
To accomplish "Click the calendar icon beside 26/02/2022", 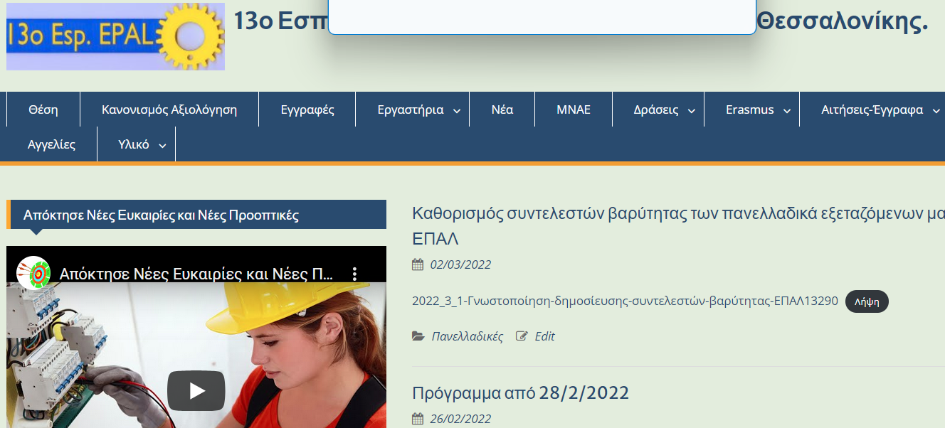I will tap(418, 419).
